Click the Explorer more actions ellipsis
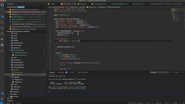 [44, 4]
